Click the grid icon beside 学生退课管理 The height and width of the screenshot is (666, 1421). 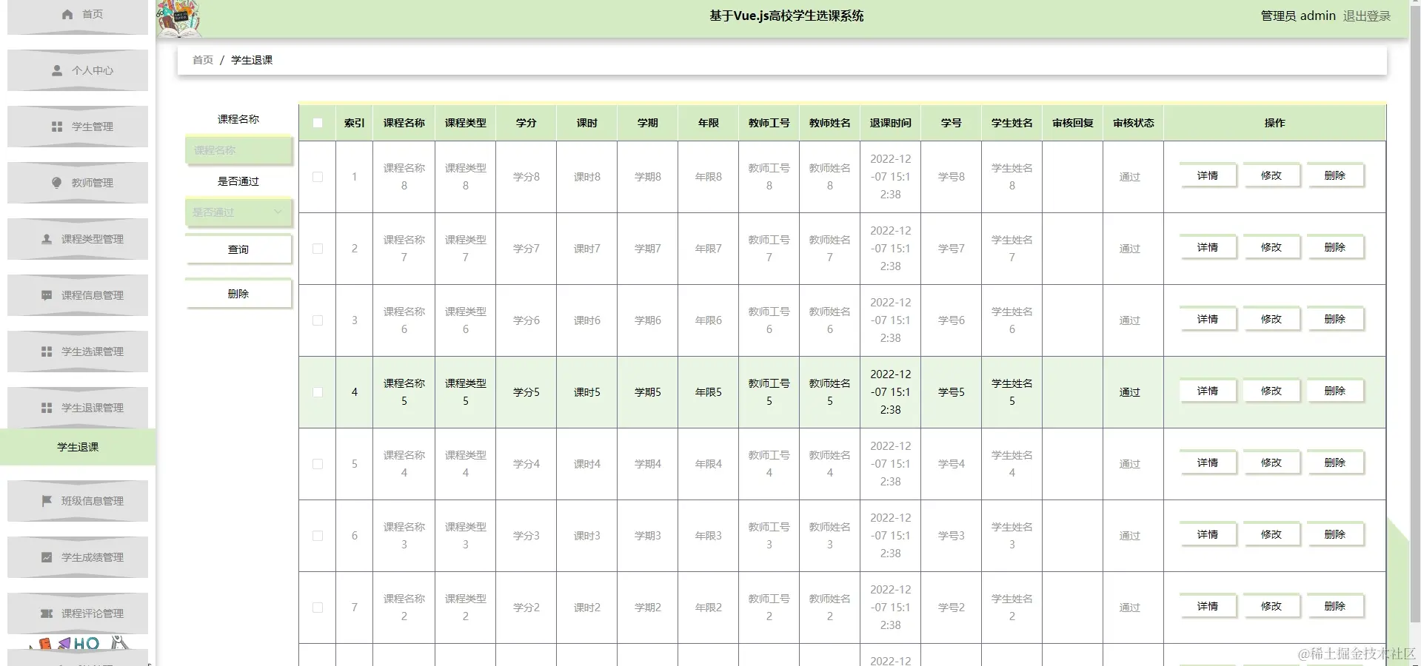coord(47,408)
